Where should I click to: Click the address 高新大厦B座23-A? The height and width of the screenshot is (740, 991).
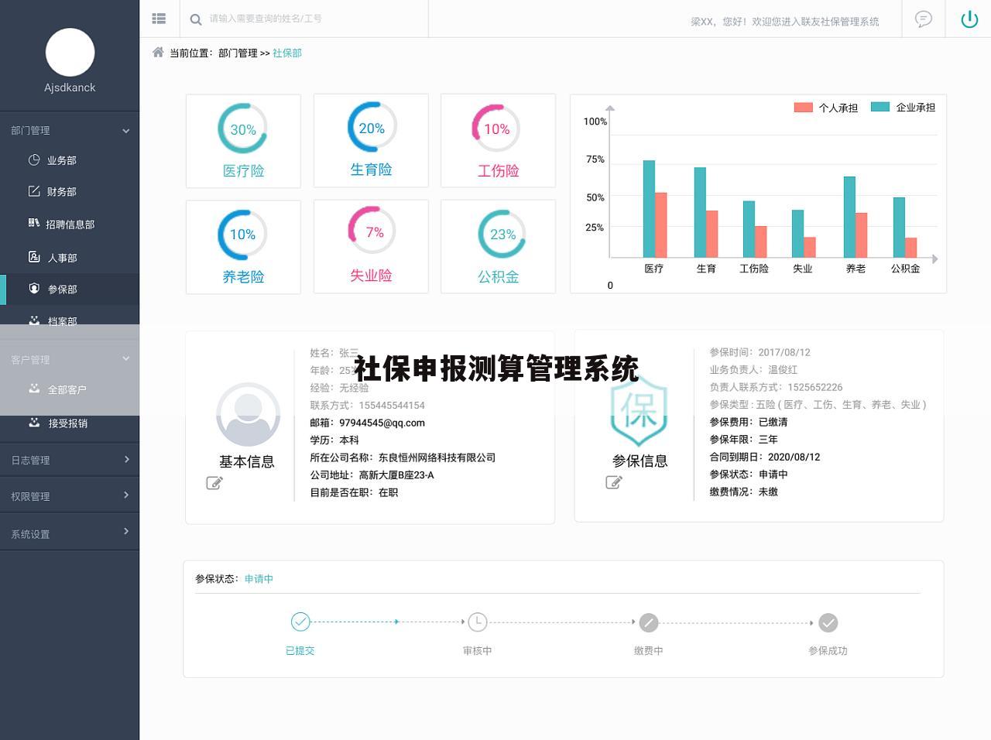[x=396, y=474]
